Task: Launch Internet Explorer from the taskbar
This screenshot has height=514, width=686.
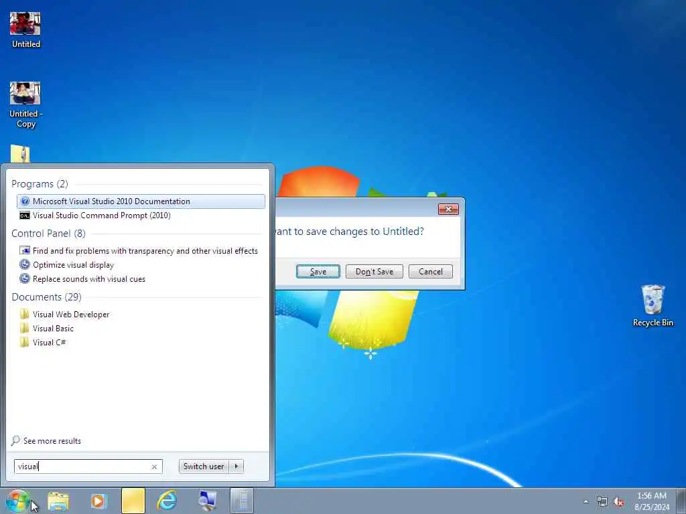Action: (167, 501)
